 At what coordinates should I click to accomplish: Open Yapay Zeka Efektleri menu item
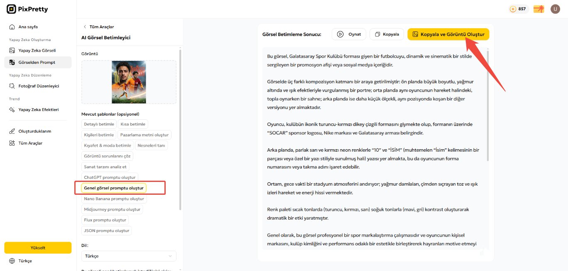[x=38, y=110]
